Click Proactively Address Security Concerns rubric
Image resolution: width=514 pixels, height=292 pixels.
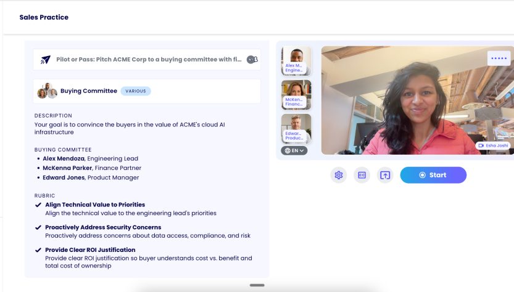tap(103, 227)
